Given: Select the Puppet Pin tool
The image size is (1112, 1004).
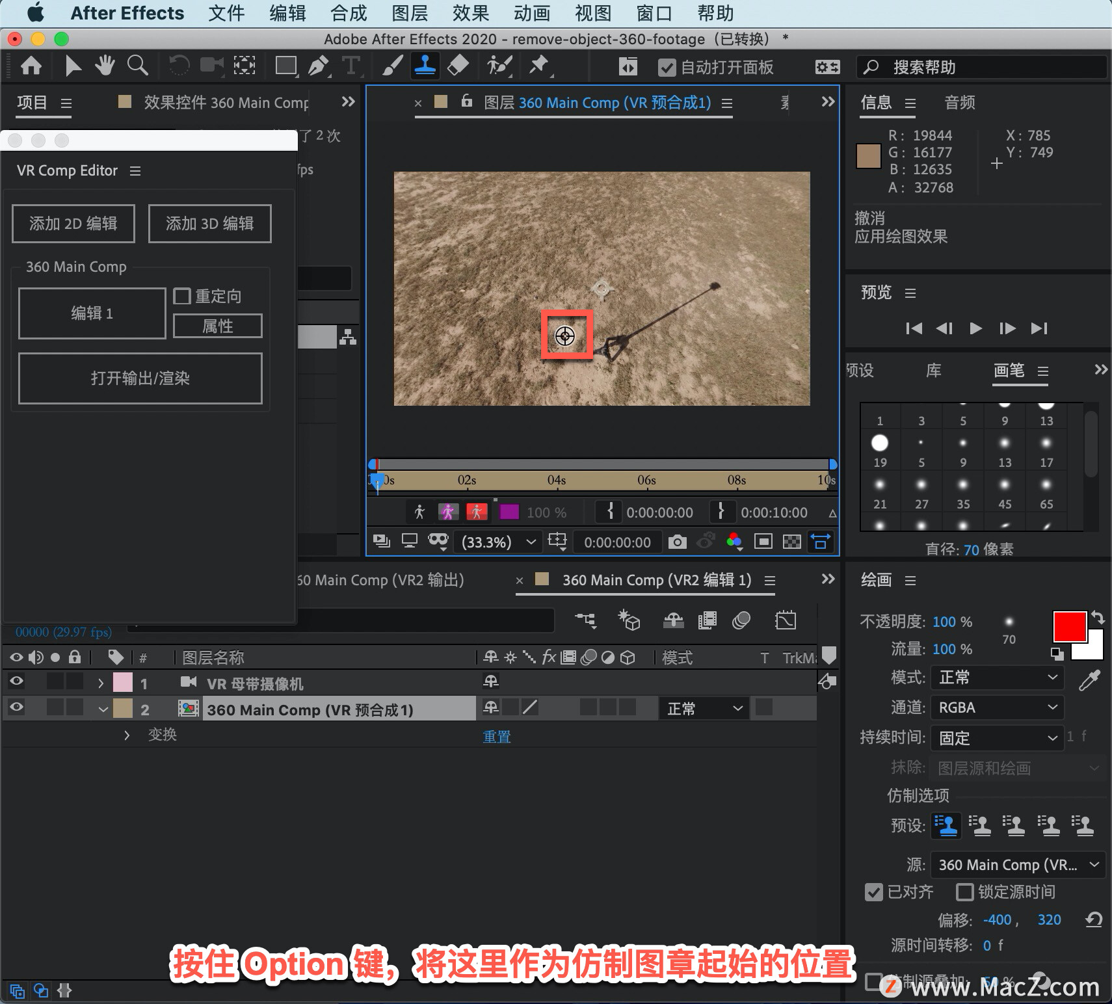Looking at the screenshot, I should coord(539,66).
